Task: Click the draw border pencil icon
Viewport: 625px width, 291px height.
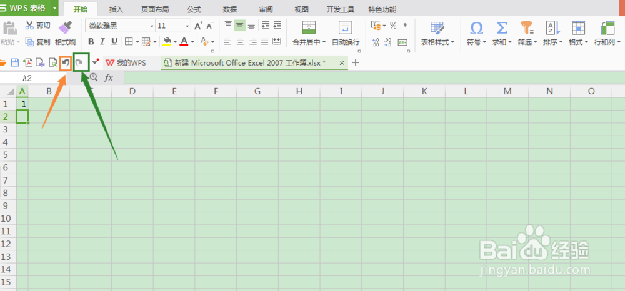Action: pos(146,41)
